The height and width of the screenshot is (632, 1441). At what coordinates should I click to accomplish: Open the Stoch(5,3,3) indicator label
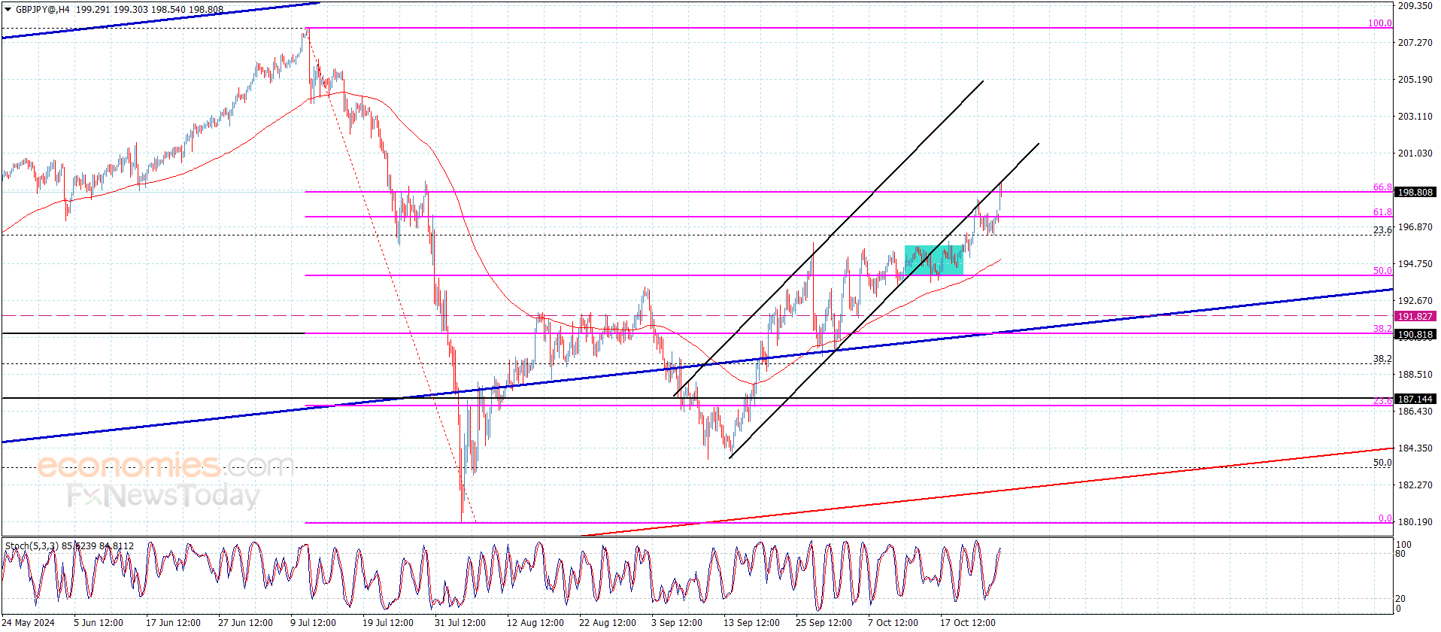[x=69, y=546]
